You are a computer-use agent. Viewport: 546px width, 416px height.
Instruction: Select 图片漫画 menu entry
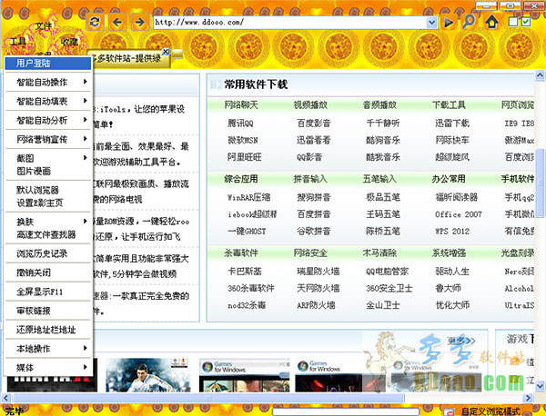48,171
